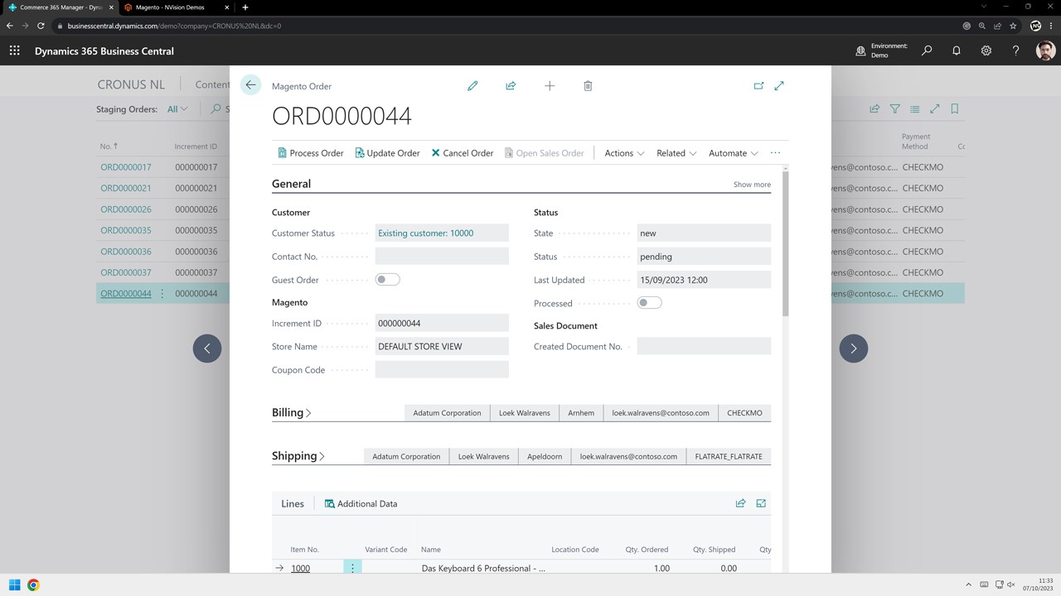Open the Actions dropdown menu
The width and height of the screenshot is (1061, 596).
click(x=624, y=153)
